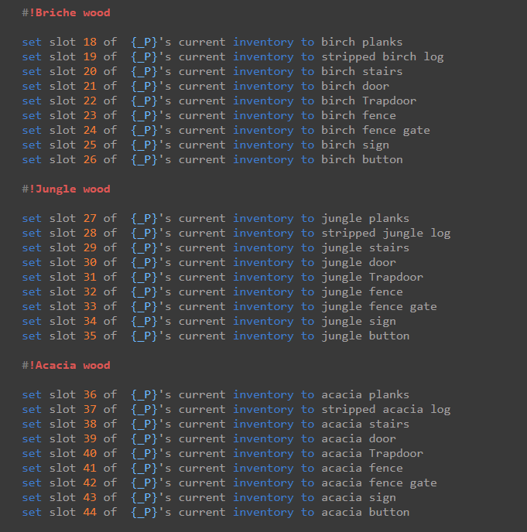Image resolution: width=527 pixels, height=532 pixels.
Task: Click "birch Trapdoor" at line end
Action: pyautogui.click(x=368, y=101)
